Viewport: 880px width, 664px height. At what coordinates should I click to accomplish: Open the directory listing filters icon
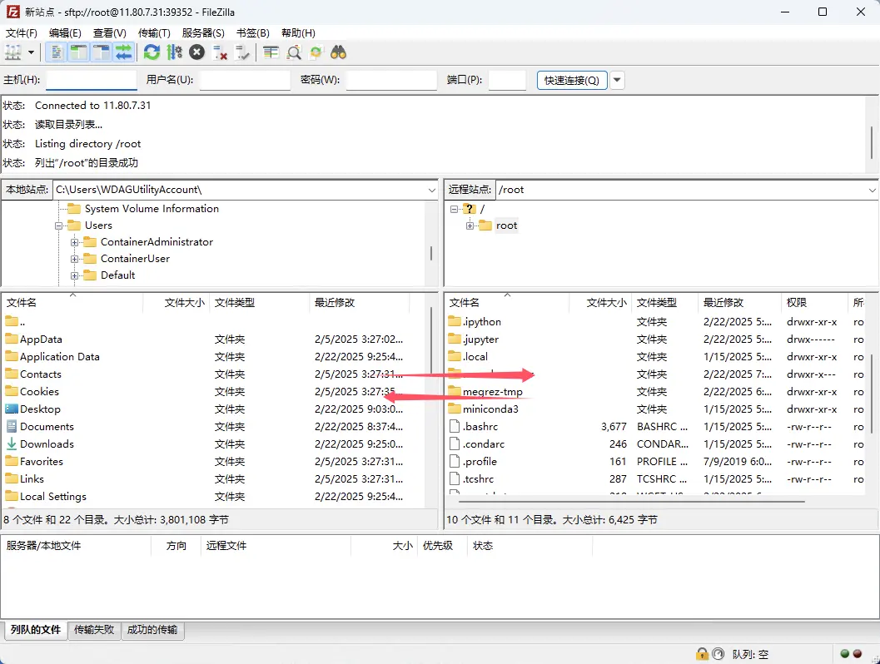coord(271,52)
